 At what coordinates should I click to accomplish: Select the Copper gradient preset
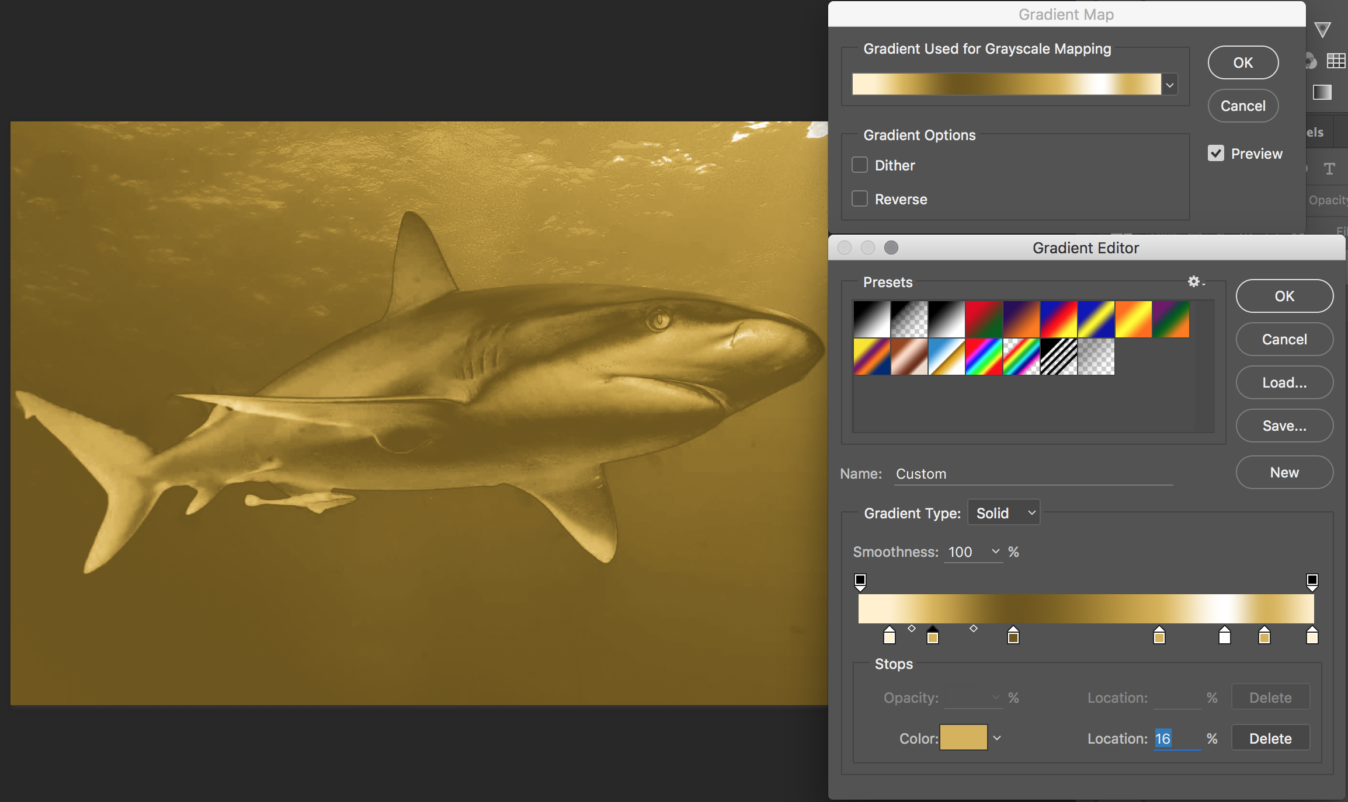click(x=909, y=357)
